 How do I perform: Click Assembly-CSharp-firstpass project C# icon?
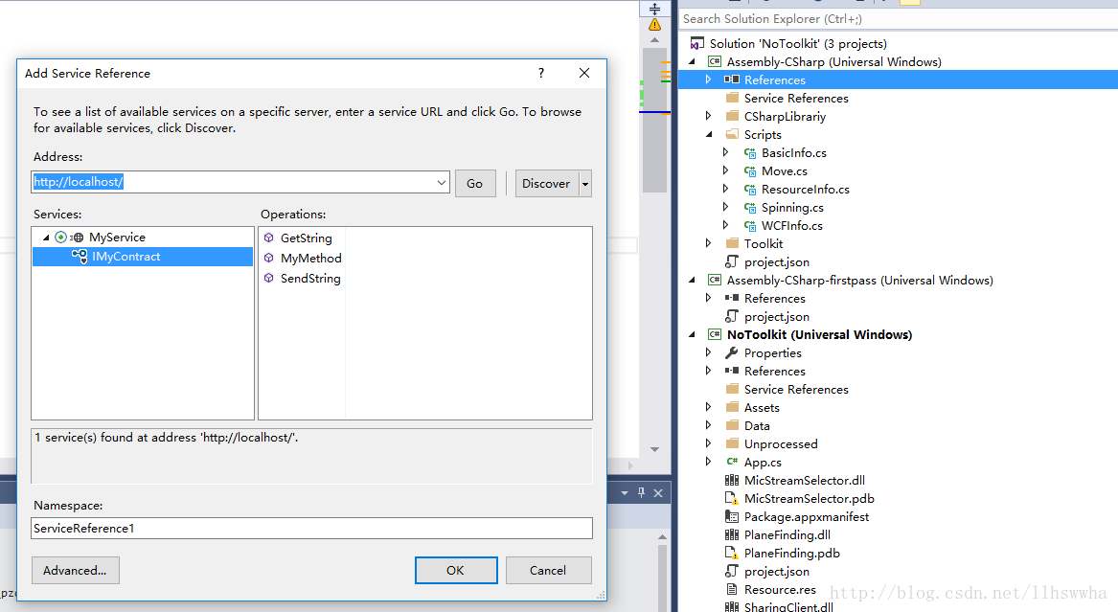coord(715,280)
